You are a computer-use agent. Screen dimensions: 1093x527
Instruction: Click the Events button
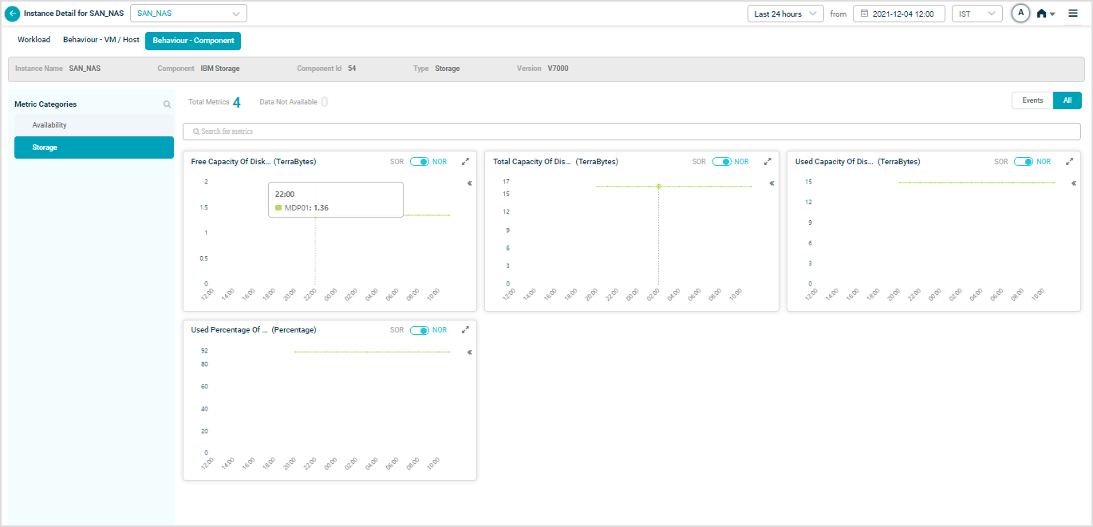click(x=1032, y=100)
